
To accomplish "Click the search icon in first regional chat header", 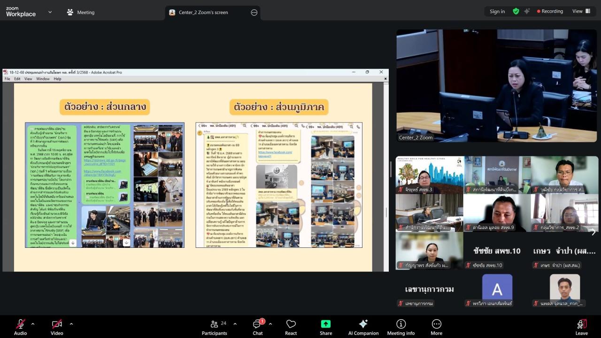I will pos(245,126).
